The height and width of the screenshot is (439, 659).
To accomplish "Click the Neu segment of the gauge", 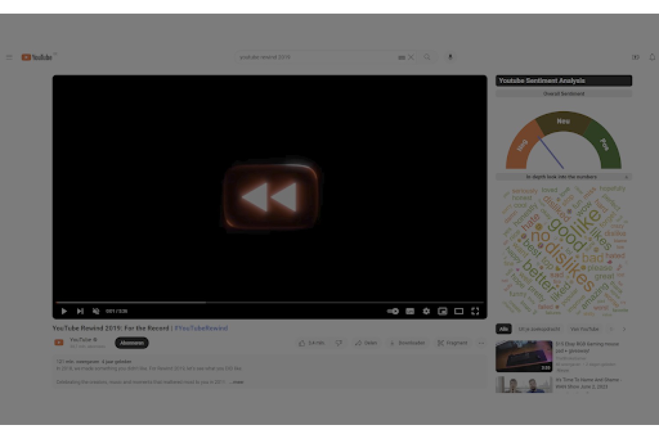I will click(x=563, y=121).
